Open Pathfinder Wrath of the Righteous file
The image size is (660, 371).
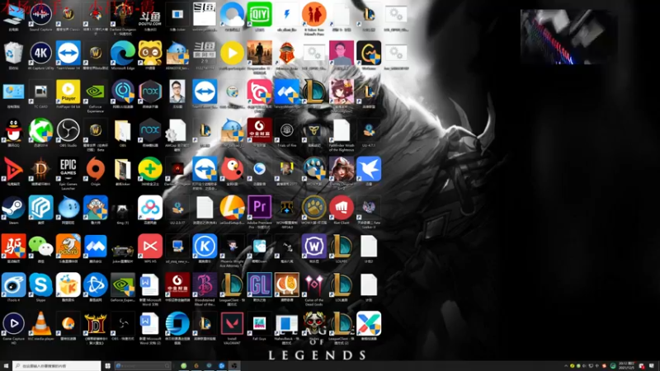click(342, 130)
